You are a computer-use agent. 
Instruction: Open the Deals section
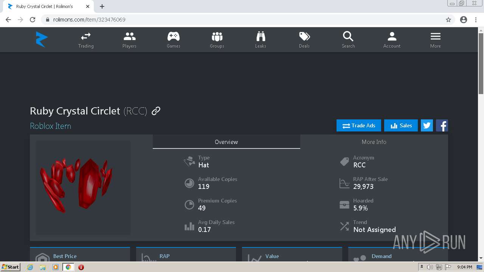pos(304,40)
